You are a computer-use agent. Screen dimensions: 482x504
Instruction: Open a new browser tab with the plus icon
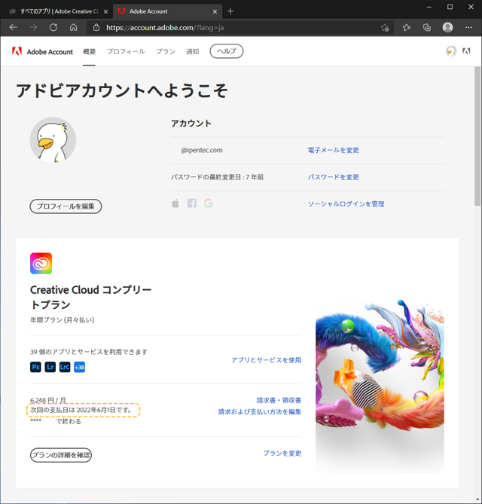pos(230,11)
